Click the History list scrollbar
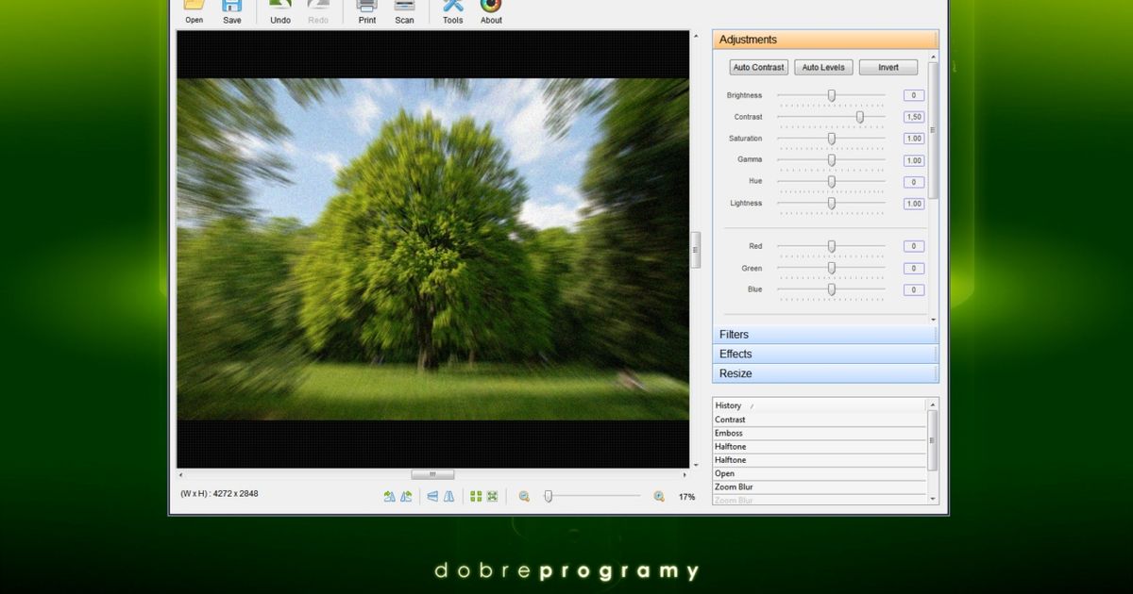This screenshot has width=1133, height=594. click(933, 440)
